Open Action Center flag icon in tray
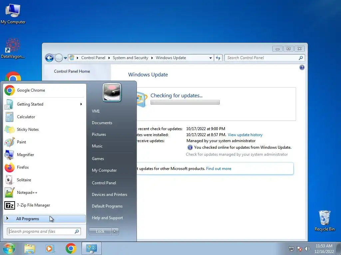 point(299,249)
